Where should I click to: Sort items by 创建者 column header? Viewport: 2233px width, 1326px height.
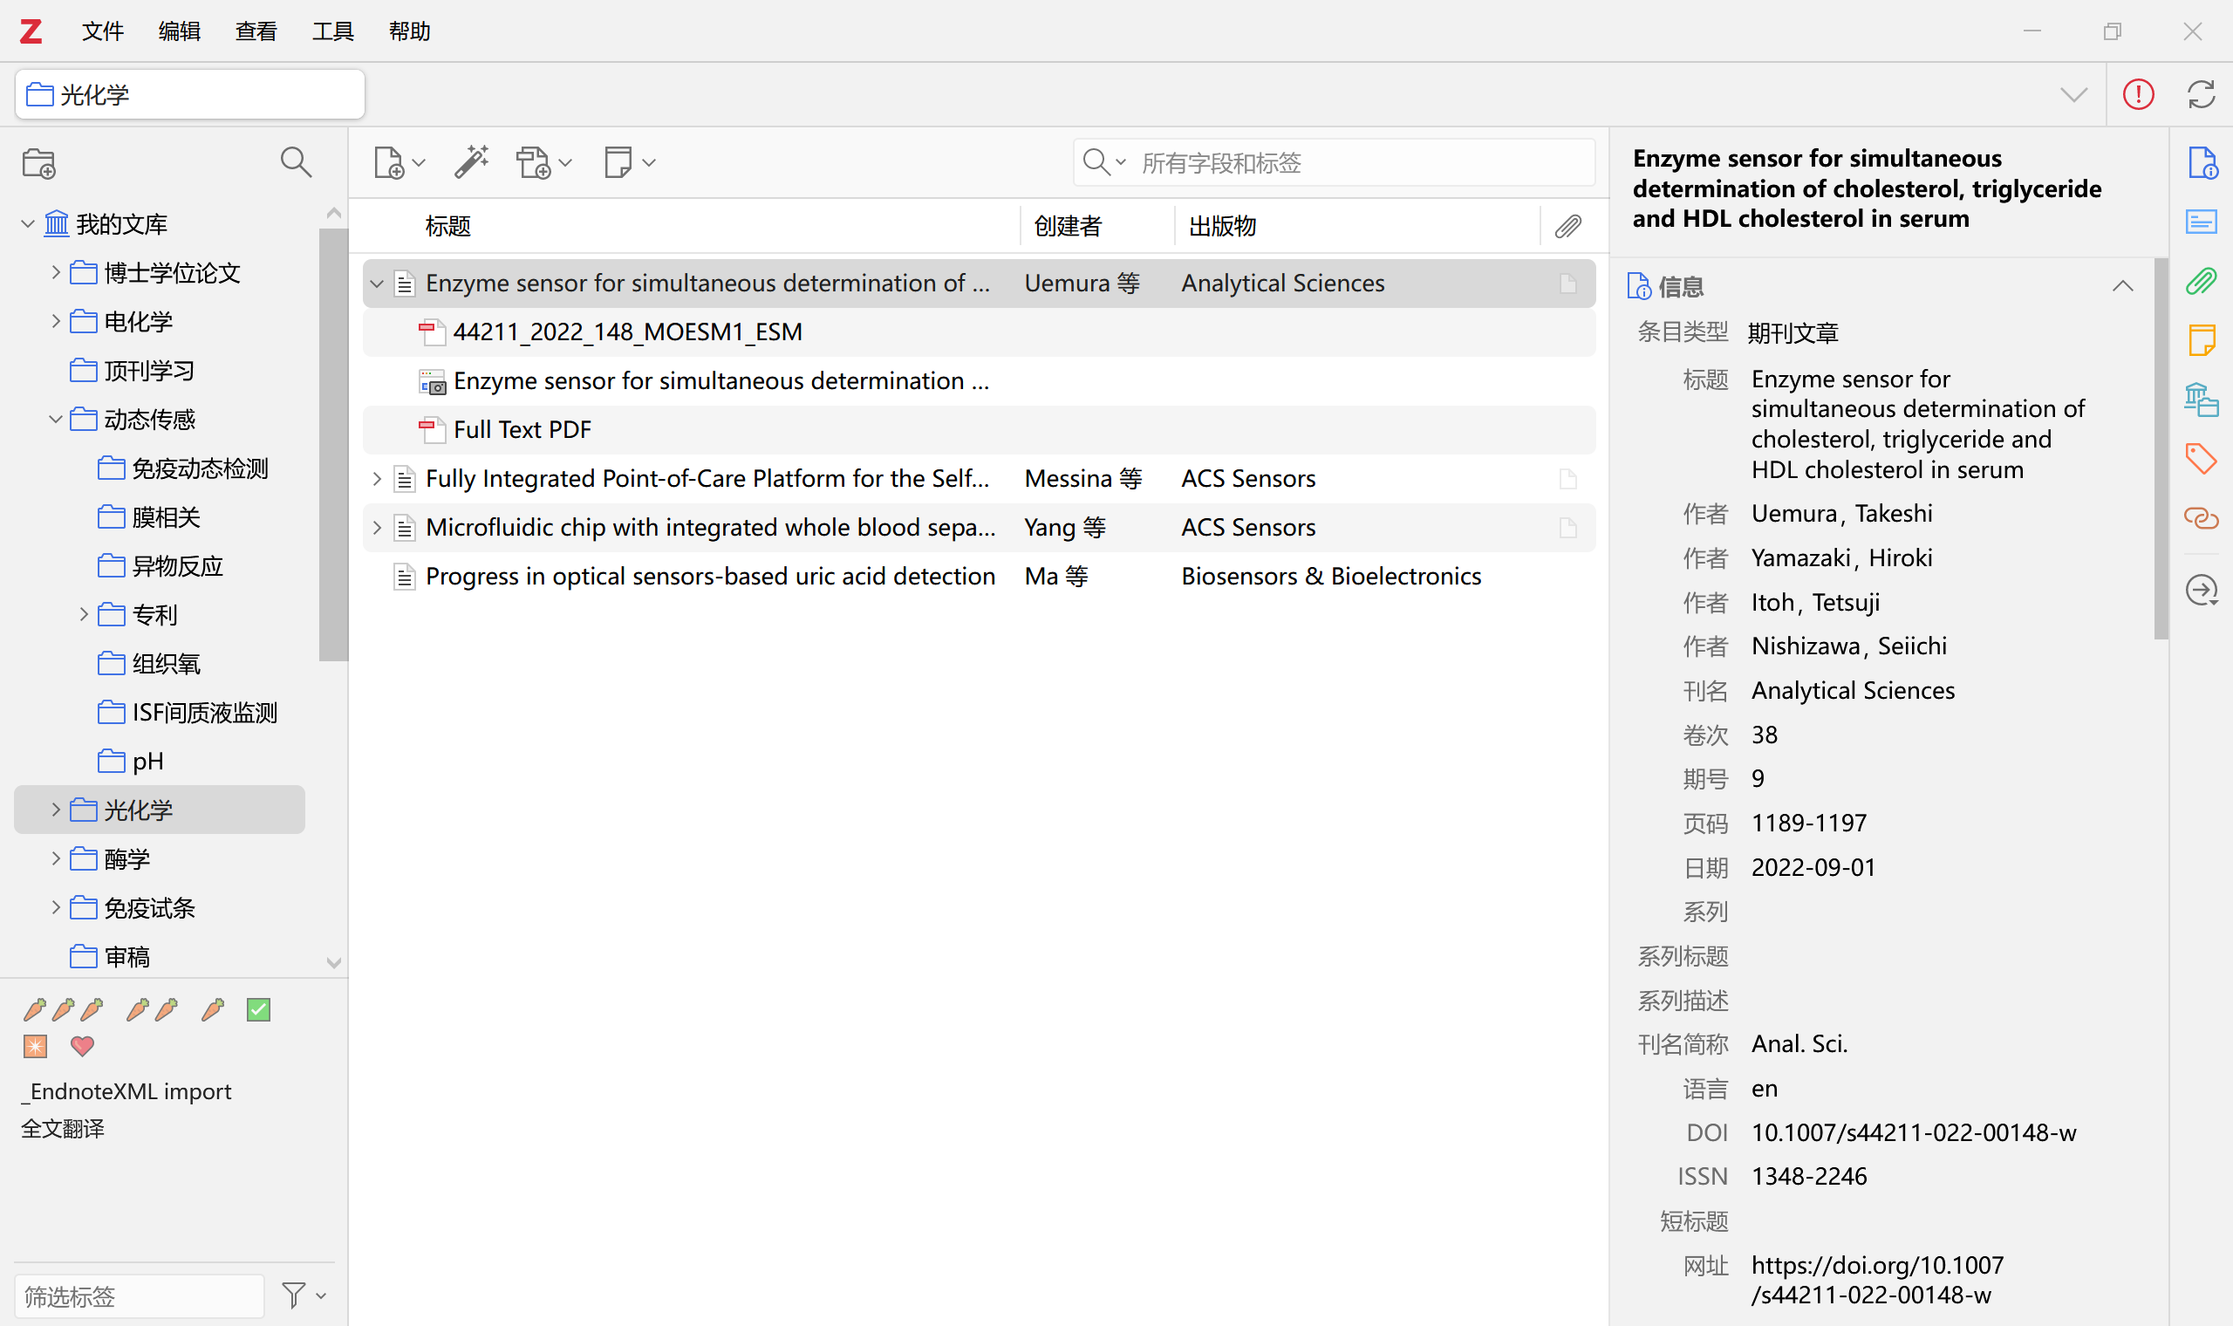tap(1068, 226)
